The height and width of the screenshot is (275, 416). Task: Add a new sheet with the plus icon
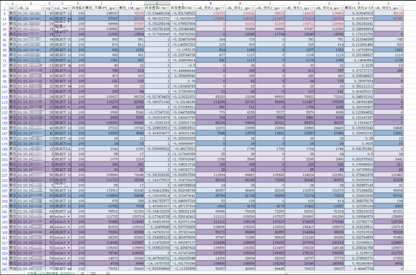click(108, 273)
